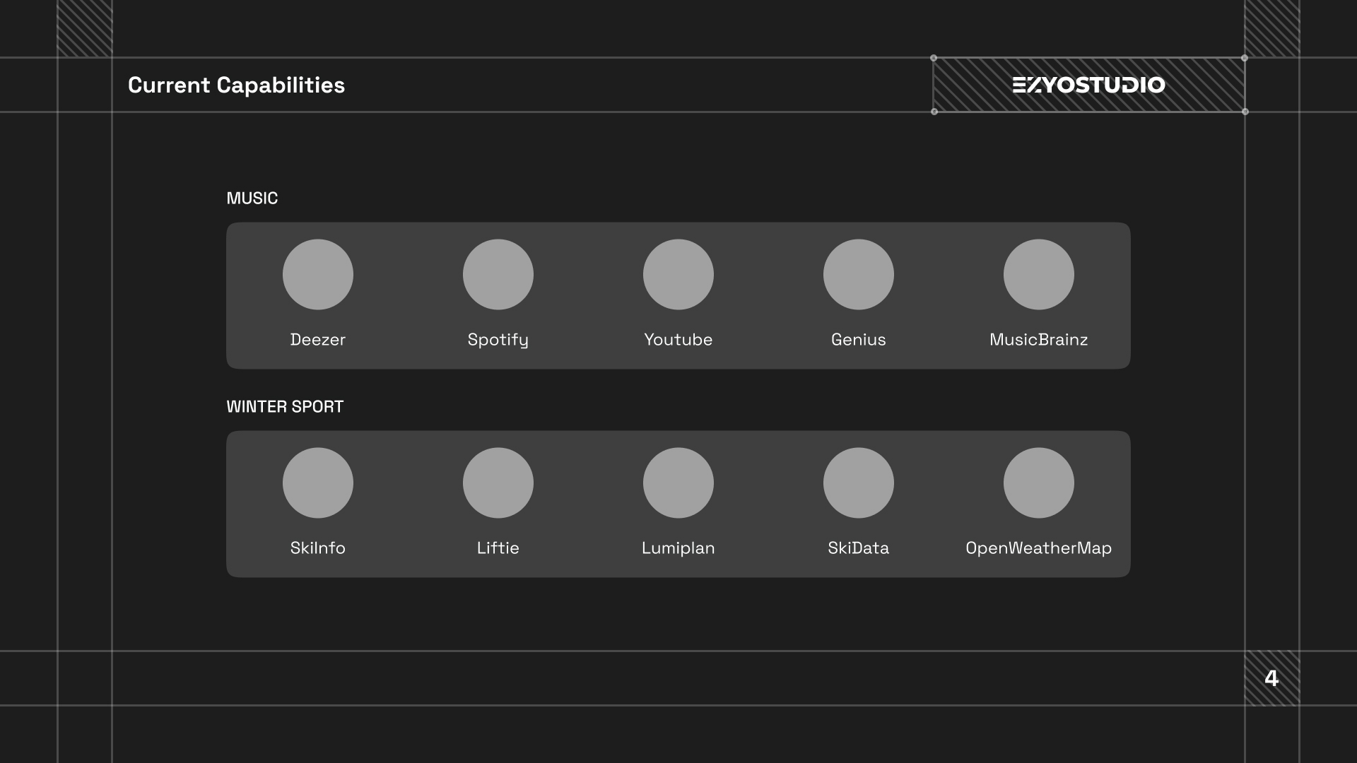The image size is (1357, 763).
Task: Click the Genius text label
Action: click(858, 340)
